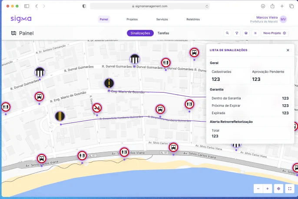
Task: Switch to the Sinalizações view
Action: (x=140, y=33)
